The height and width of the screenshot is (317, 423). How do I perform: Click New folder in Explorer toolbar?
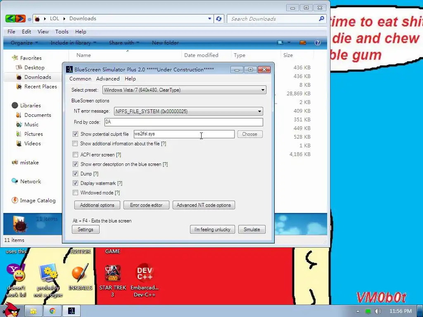(165, 43)
